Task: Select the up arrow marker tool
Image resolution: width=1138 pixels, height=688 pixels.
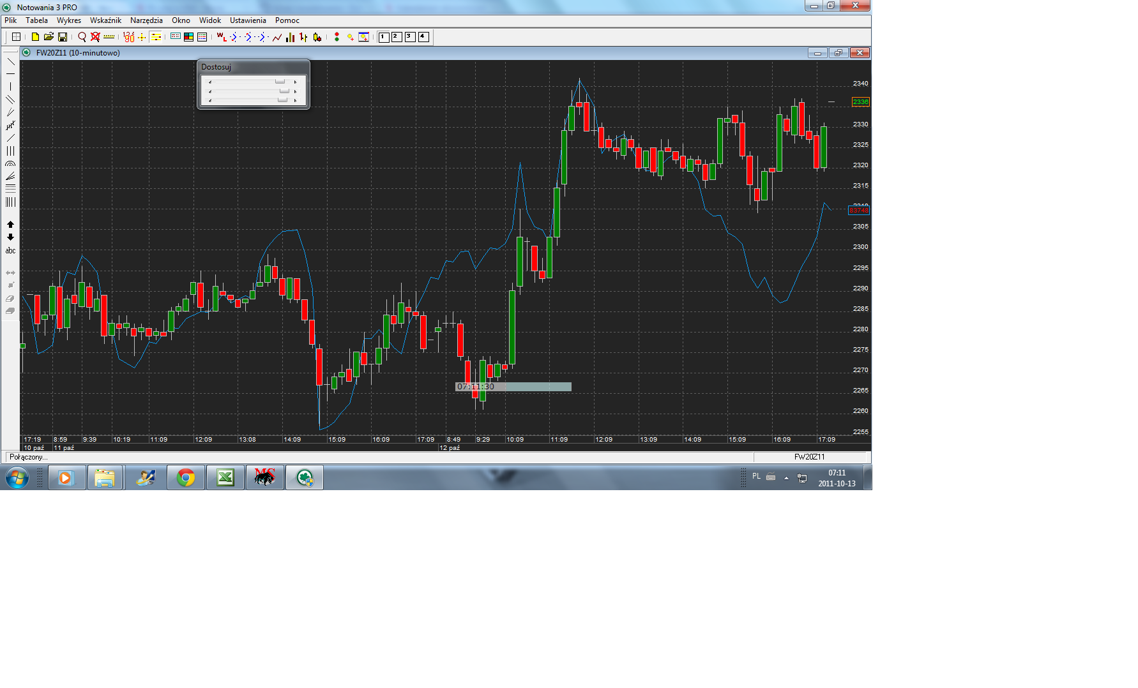Action: [10, 225]
